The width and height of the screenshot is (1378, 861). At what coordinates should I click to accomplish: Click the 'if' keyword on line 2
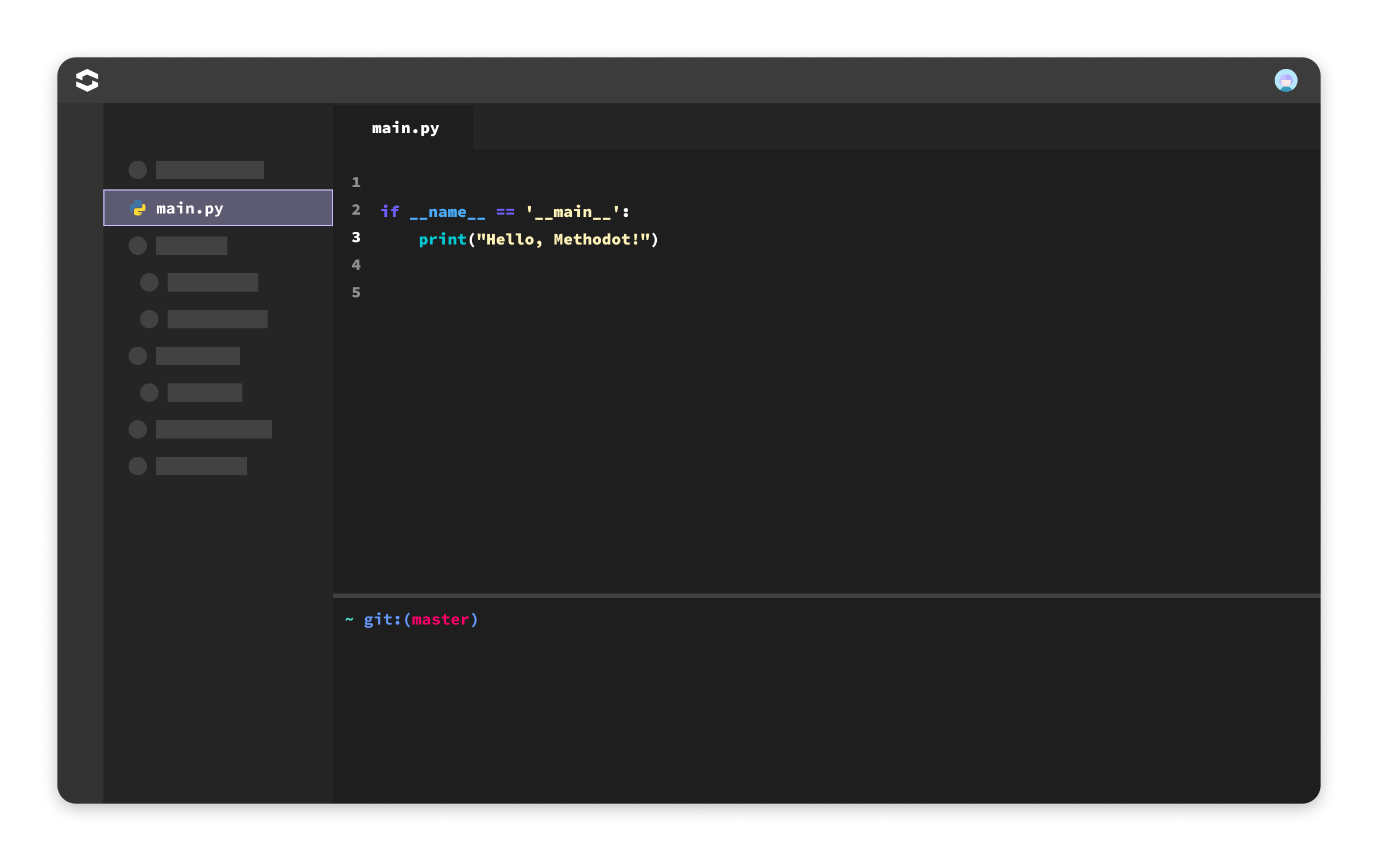pyautogui.click(x=390, y=212)
